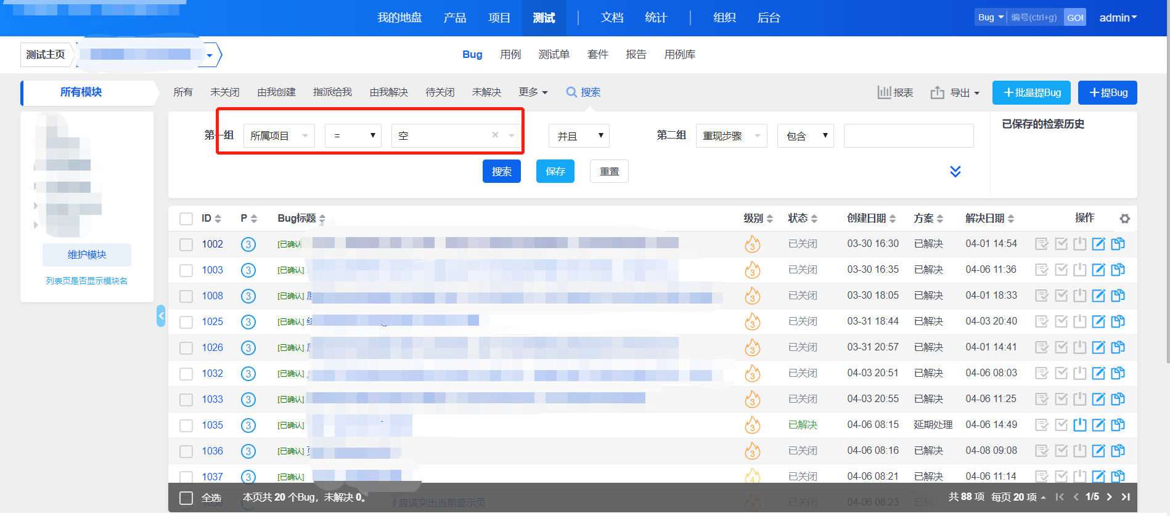The height and width of the screenshot is (516, 1170).
Task: Select the checkbox for bug 1033
Action: point(186,400)
